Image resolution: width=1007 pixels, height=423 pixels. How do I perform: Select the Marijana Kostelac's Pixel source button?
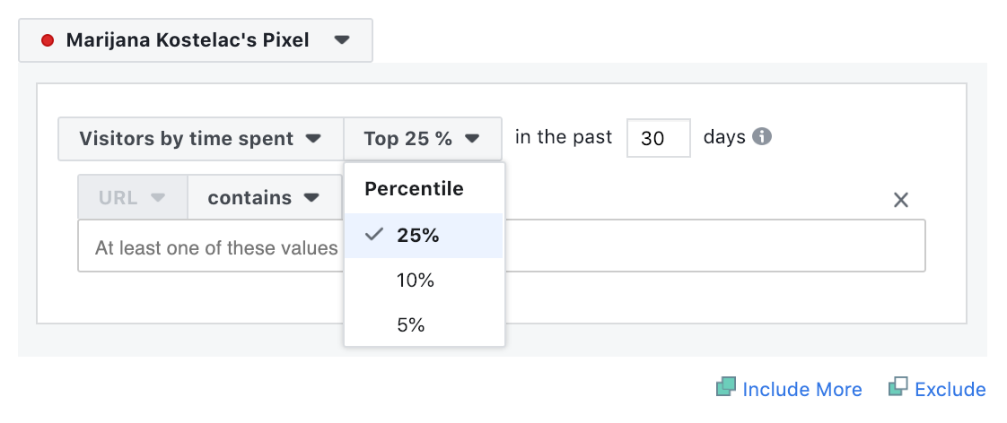pos(195,40)
